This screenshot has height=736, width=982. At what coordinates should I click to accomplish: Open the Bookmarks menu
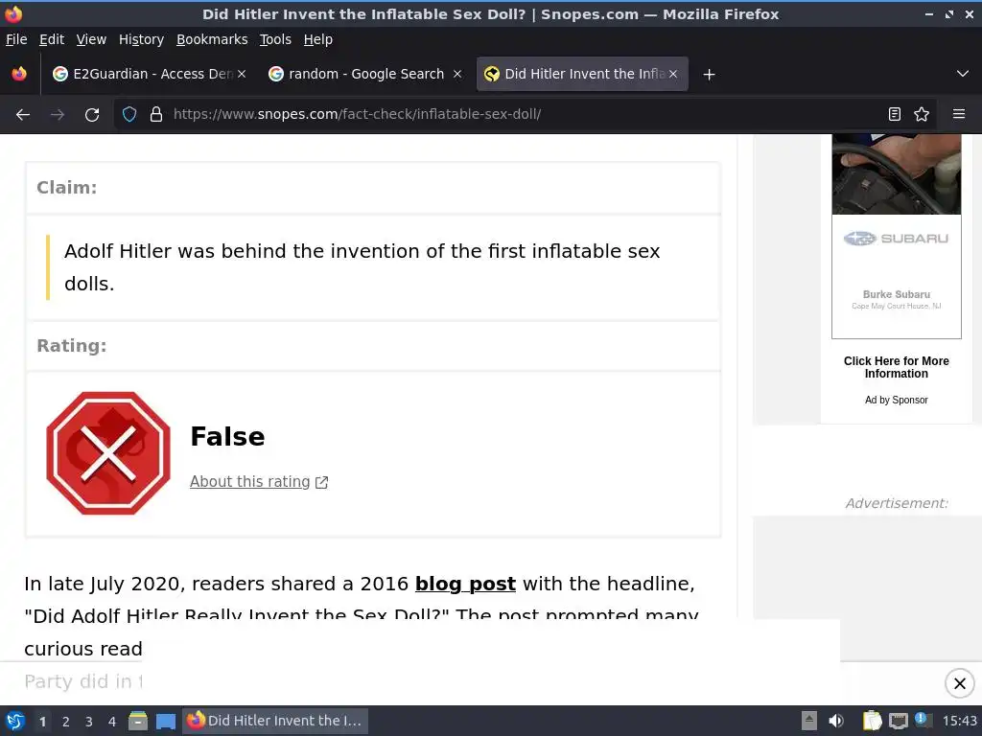click(212, 39)
